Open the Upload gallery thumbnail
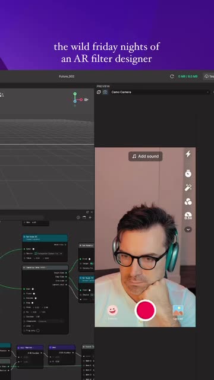Screen dimensions: 214x380 tap(178, 310)
